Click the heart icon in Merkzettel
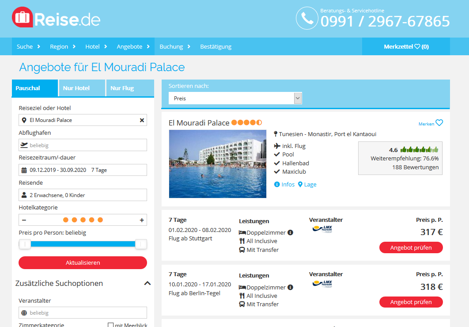 tap(417, 47)
